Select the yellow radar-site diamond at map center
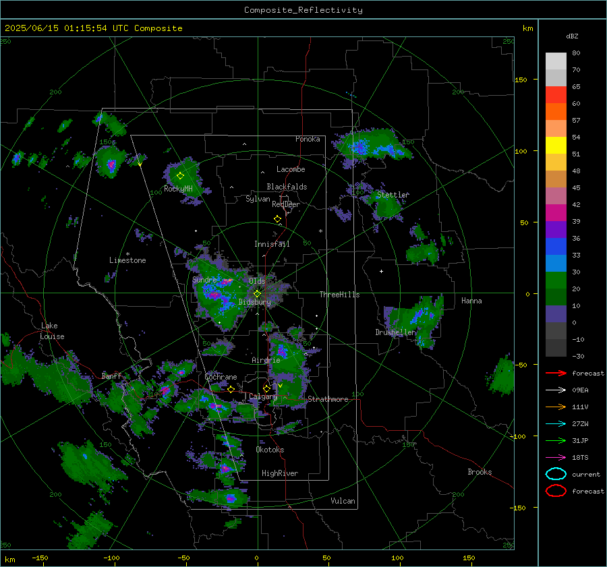 tap(257, 294)
